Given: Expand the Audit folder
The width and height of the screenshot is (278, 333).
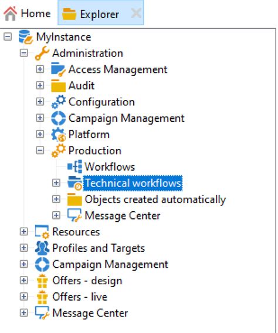Looking at the screenshot, I should click(x=40, y=85).
